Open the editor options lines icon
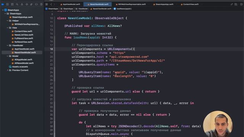The image size is (244, 137). [236, 4]
